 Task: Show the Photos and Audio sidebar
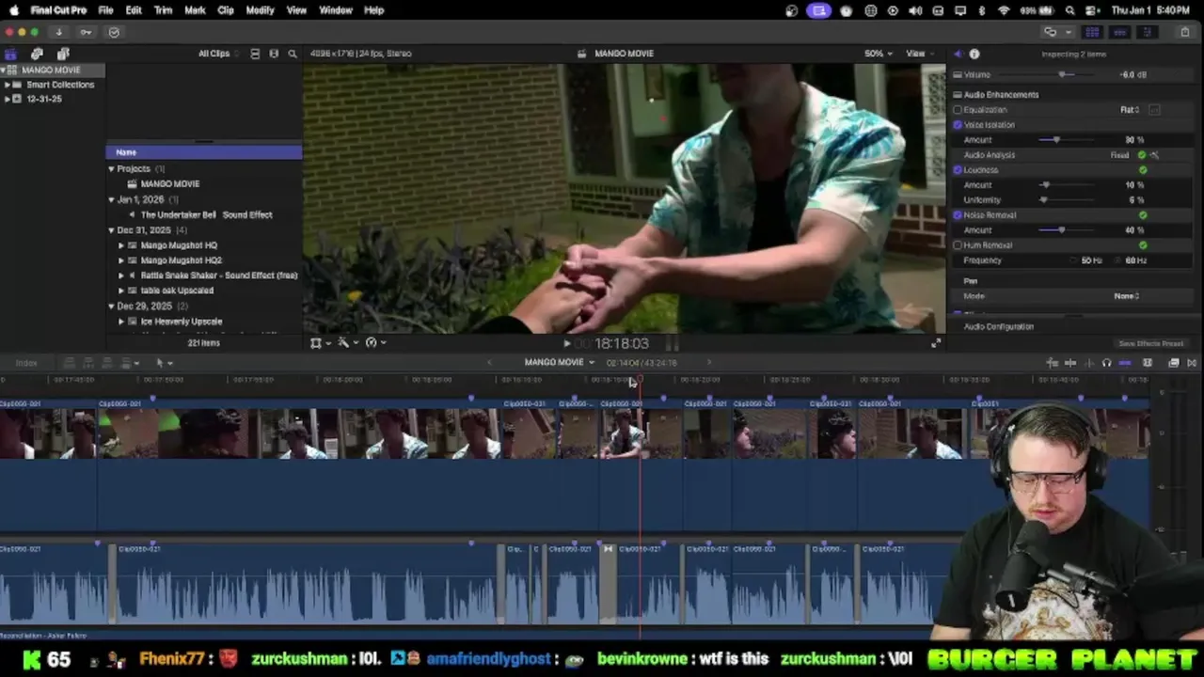[x=37, y=54]
